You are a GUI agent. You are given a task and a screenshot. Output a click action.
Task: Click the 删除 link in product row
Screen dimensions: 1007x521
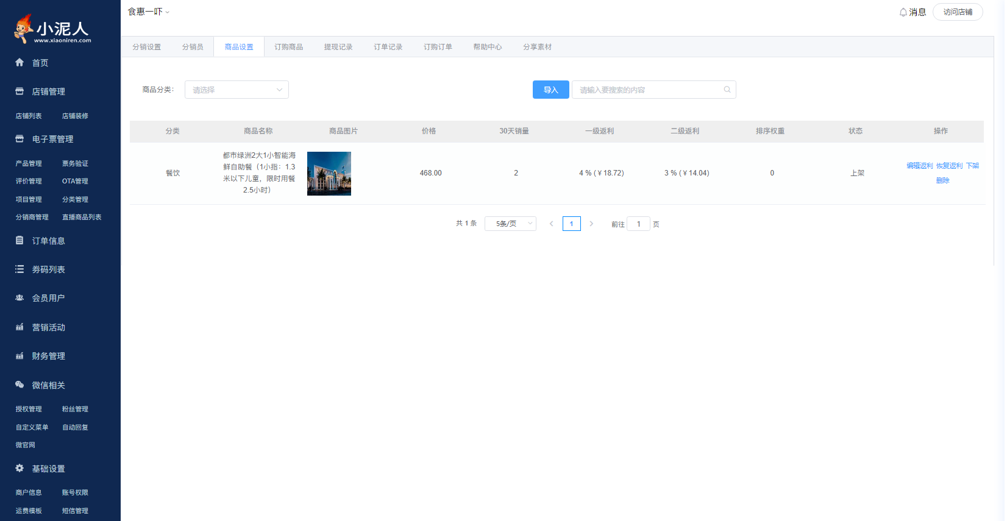[942, 180]
